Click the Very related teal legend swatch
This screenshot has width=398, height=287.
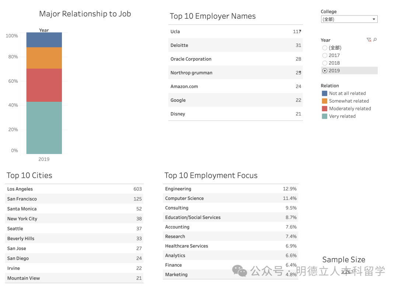pos(324,116)
